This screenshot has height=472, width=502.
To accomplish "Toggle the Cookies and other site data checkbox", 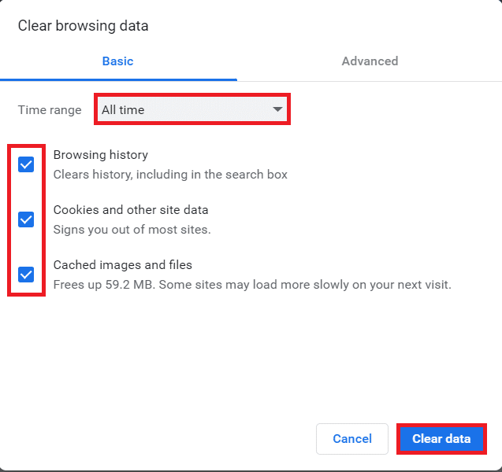I will tap(26, 219).
